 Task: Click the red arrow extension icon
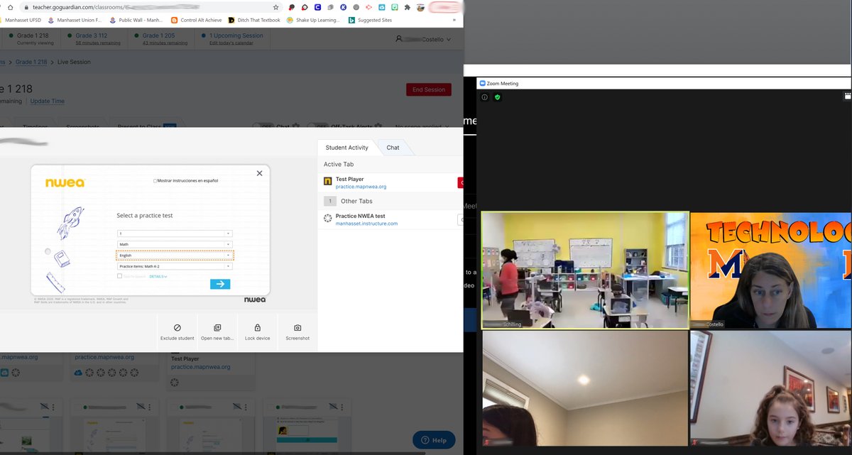pos(368,6)
